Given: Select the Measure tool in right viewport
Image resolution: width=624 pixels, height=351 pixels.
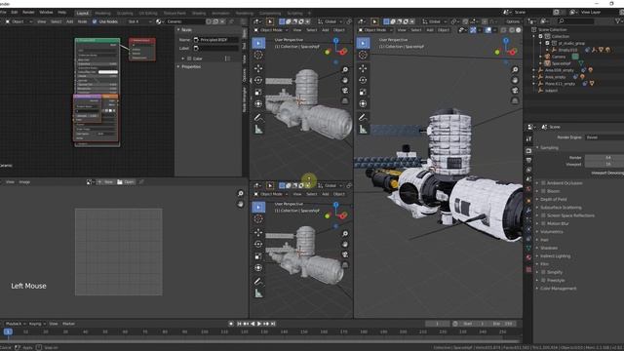Looking at the screenshot, I should pos(363,130).
